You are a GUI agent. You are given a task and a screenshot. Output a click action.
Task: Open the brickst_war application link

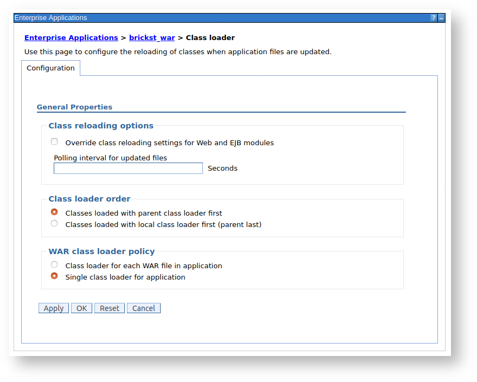click(x=152, y=37)
